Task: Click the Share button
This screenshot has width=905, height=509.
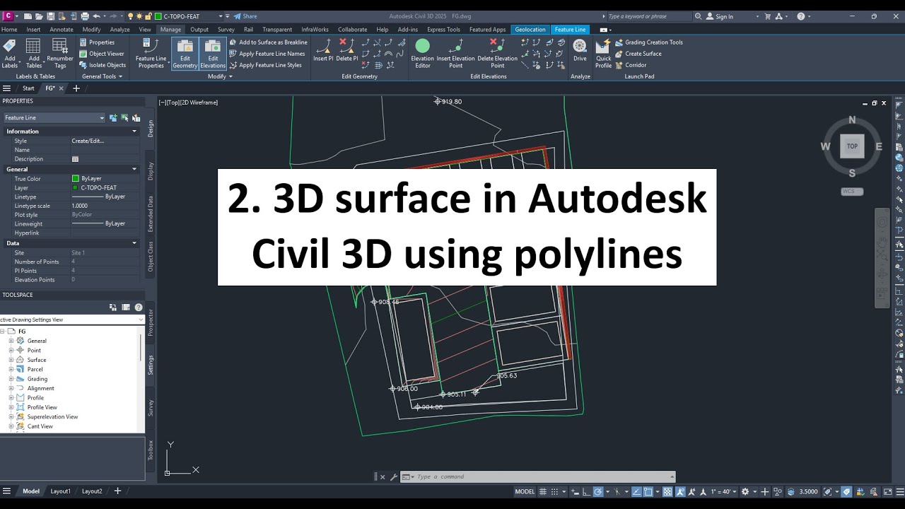Action: (x=245, y=16)
